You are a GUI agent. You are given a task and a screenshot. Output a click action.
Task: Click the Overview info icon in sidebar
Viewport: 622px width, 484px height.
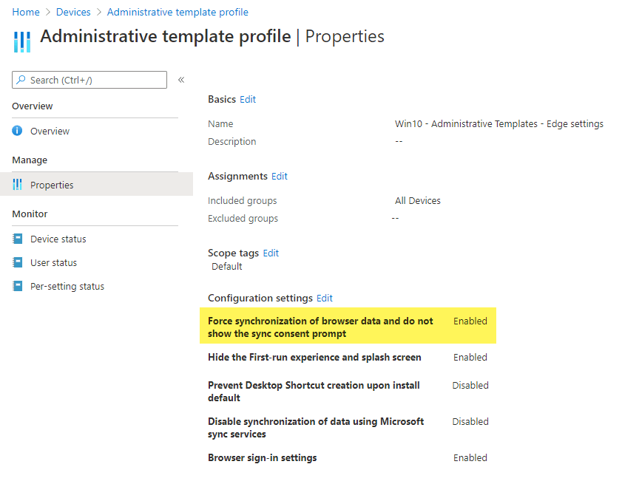17,131
